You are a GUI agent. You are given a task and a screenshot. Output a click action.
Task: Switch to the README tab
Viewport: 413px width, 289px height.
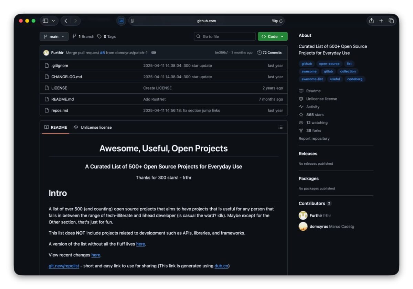tap(55, 127)
